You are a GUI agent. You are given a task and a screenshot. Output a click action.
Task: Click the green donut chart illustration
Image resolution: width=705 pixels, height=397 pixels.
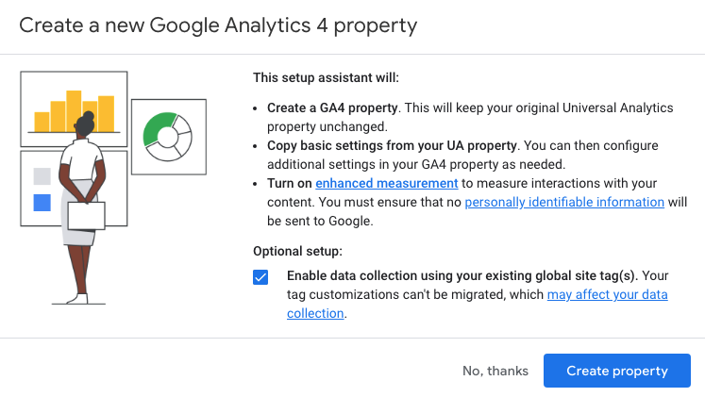(x=168, y=137)
